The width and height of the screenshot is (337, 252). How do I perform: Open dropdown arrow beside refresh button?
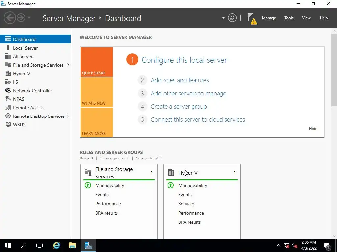click(223, 18)
